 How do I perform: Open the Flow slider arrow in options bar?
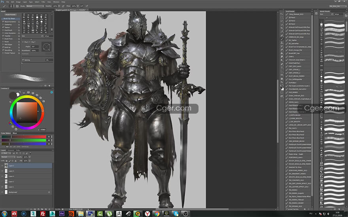[x=78, y=6]
